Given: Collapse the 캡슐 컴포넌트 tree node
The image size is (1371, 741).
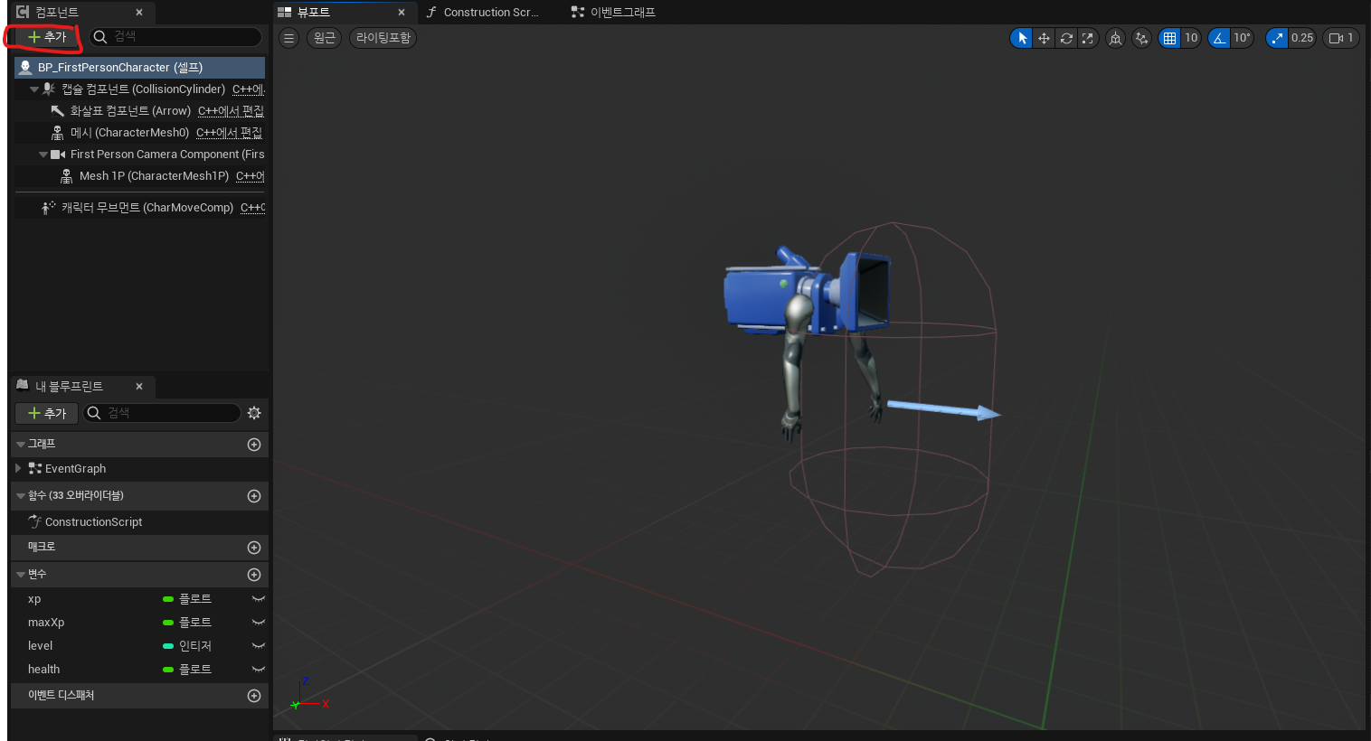Looking at the screenshot, I should point(34,89).
